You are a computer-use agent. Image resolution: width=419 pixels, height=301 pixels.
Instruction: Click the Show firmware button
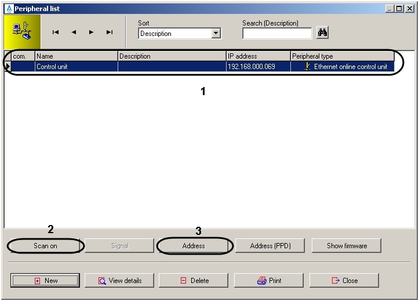(347, 246)
